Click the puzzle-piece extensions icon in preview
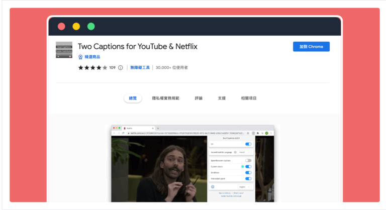 pyautogui.click(x=258, y=133)
